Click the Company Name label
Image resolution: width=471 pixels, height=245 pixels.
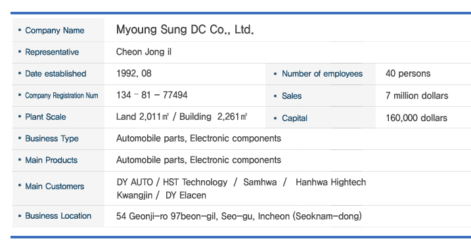pos(55,31)
